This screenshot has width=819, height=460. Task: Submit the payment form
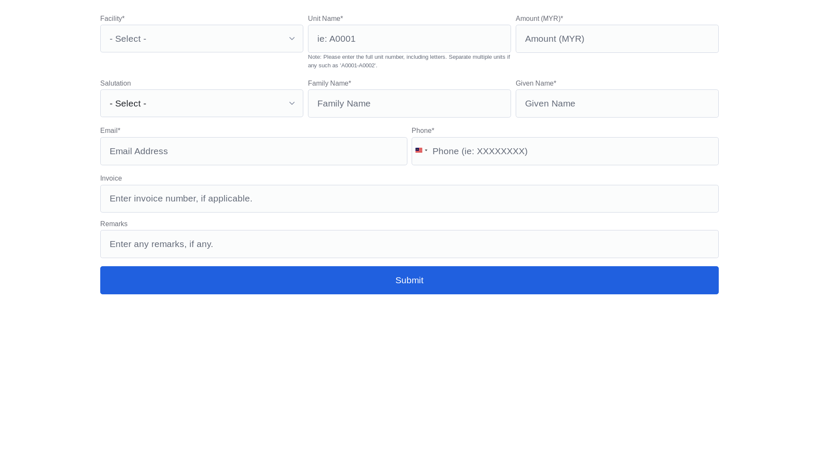(x=409, y=280)
